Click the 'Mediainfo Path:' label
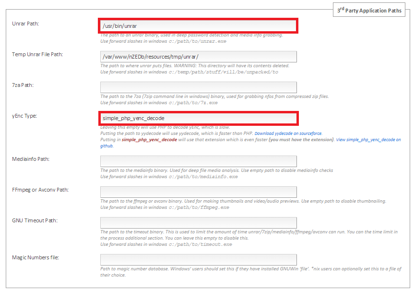The image size is (414, 291). (31, 159)
